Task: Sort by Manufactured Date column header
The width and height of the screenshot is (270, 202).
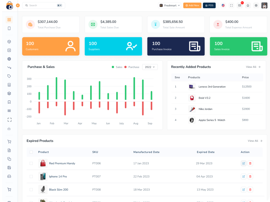Action: tap(146, 152)
